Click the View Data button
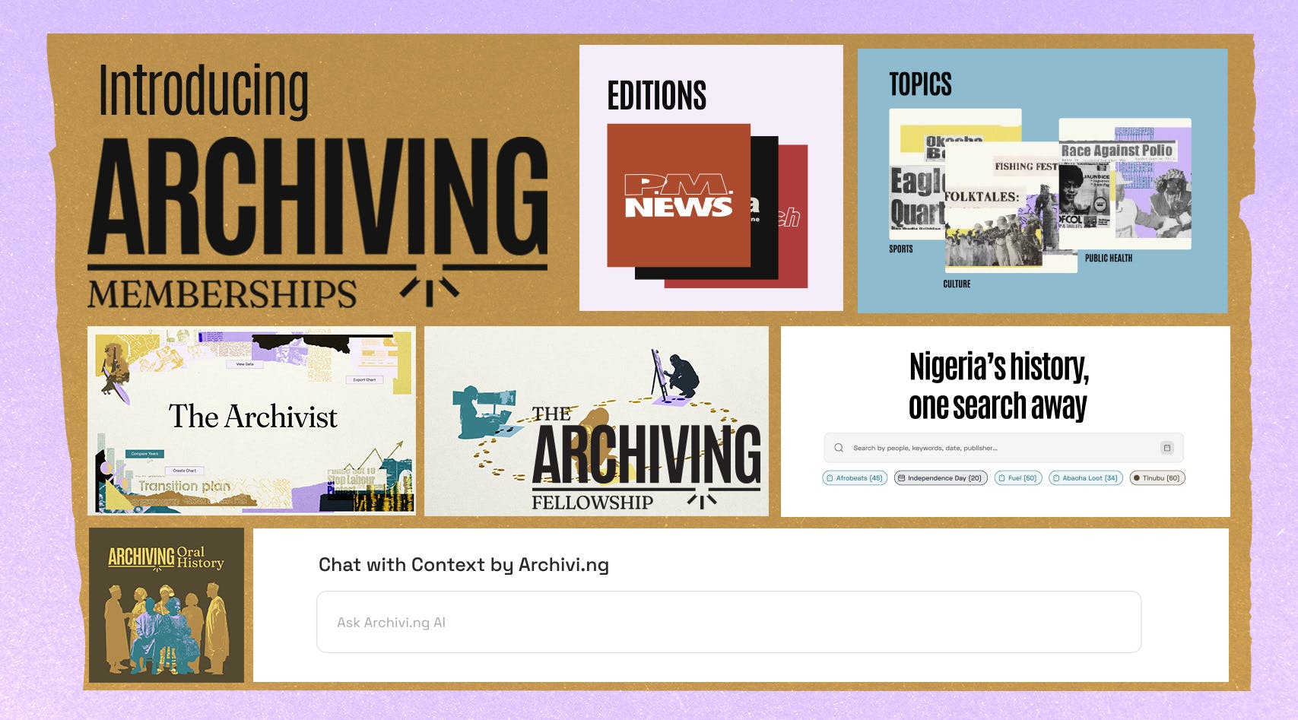 pyautogui.click(x=245, y=365)
